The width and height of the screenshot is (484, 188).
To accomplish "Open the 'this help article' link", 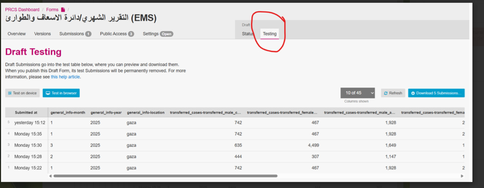I will coord(65,77).
